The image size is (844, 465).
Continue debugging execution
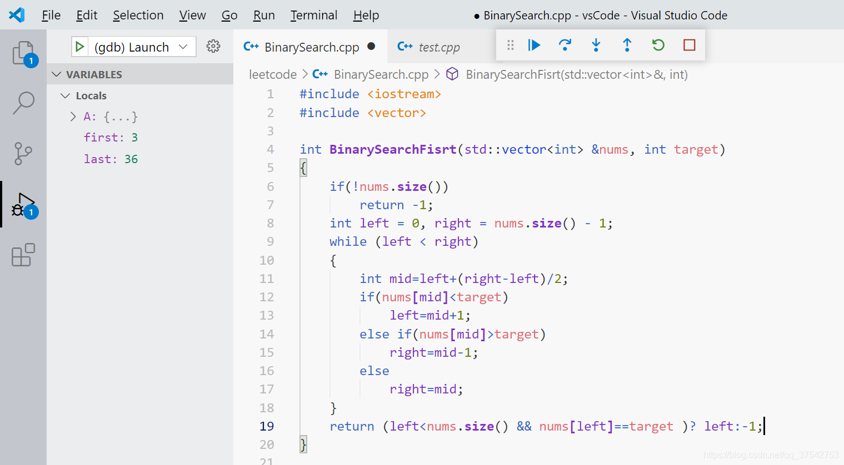click(x=534, y=45)
